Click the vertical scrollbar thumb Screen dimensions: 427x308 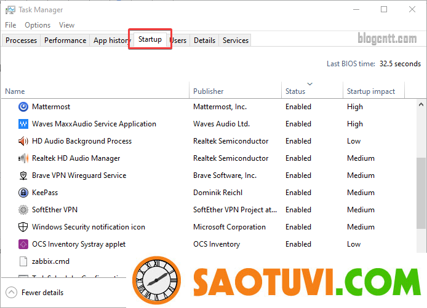(x=421, y=193)
